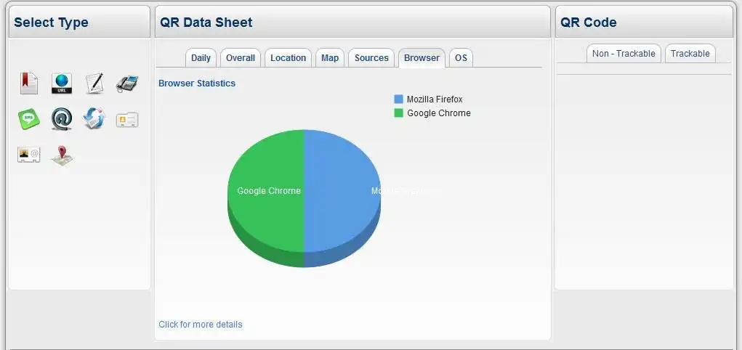The image size is (742, 350).
Task: Open the Map tab
Action: coord(330,58)
